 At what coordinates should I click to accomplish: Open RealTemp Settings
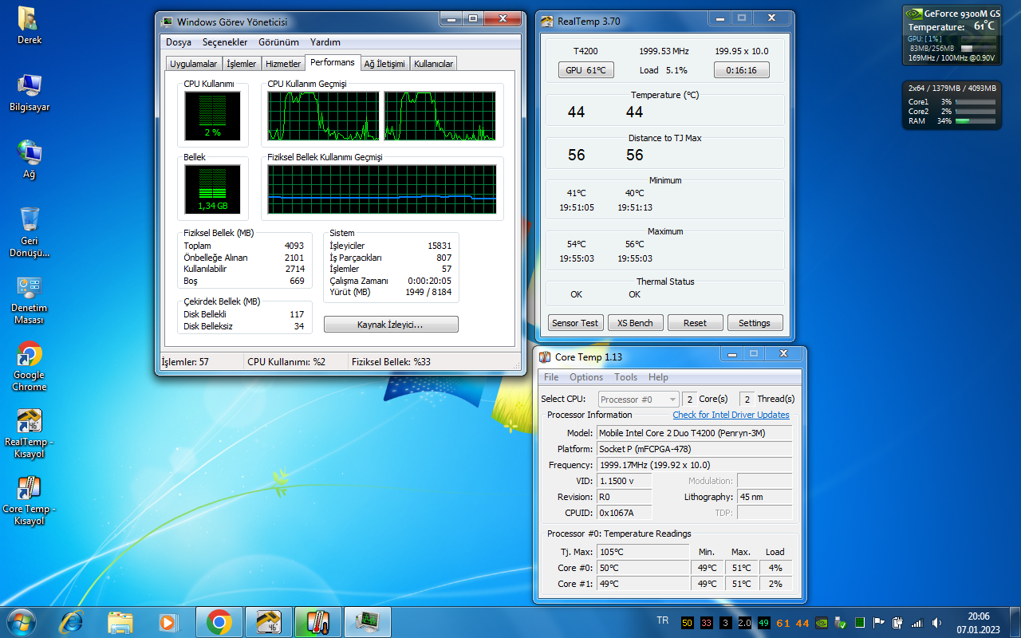pyautogui.click(x=755, y=323)
